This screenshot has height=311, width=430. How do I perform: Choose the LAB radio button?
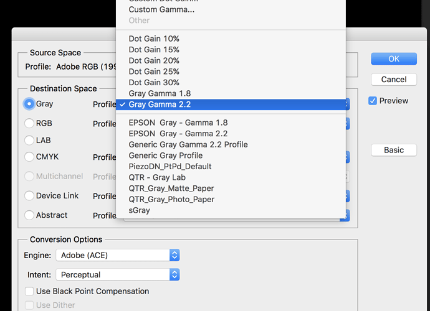coord(29,141)
